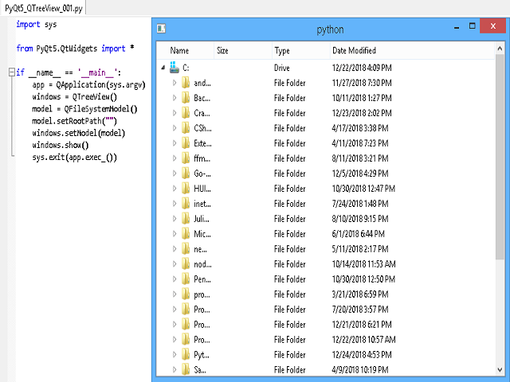Expand the 'Cra...' folder
The height and width of the screenshot is (382, 510).
pos(175,113)
